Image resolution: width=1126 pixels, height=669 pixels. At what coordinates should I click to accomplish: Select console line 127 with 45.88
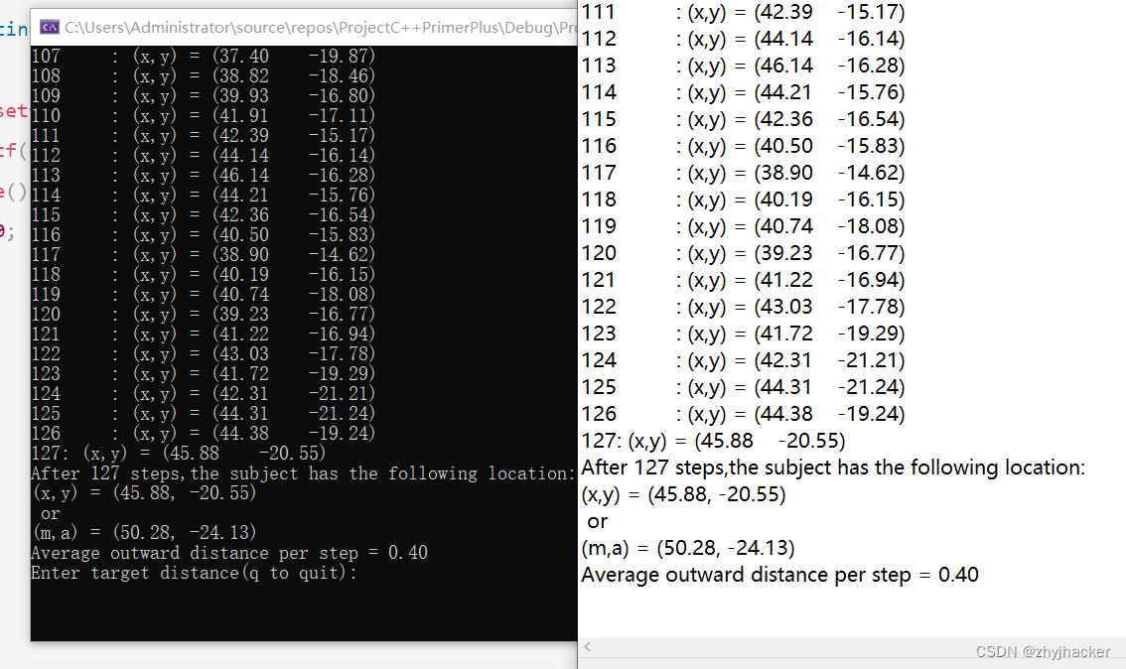click(178, 453)
